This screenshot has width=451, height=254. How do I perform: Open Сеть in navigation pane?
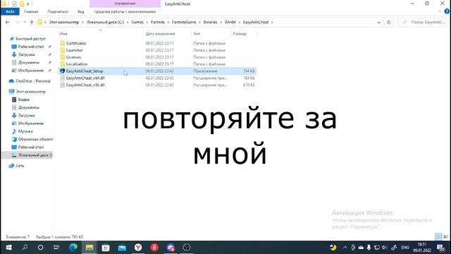(x=20, y=166)
